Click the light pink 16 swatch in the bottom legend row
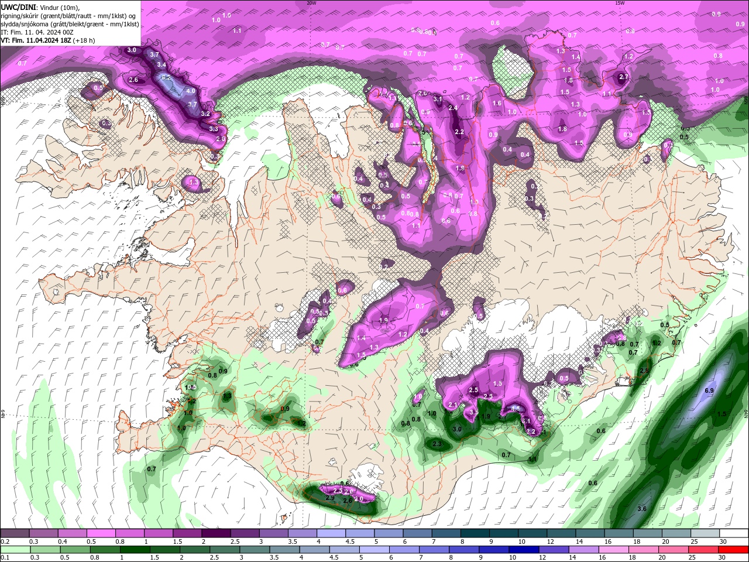The width and height of the screenshot is (749, 562). point(614,549)
